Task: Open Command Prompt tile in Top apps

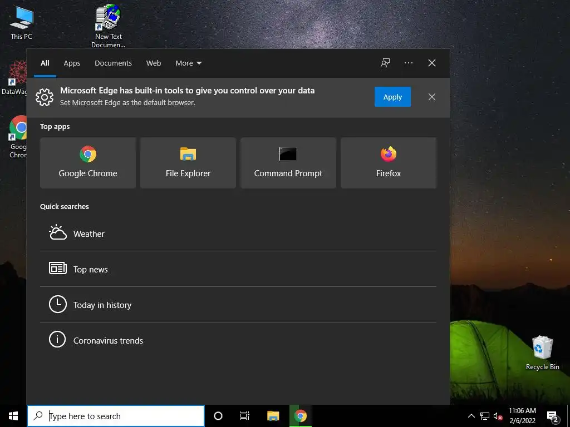Action: pos(288,163)
